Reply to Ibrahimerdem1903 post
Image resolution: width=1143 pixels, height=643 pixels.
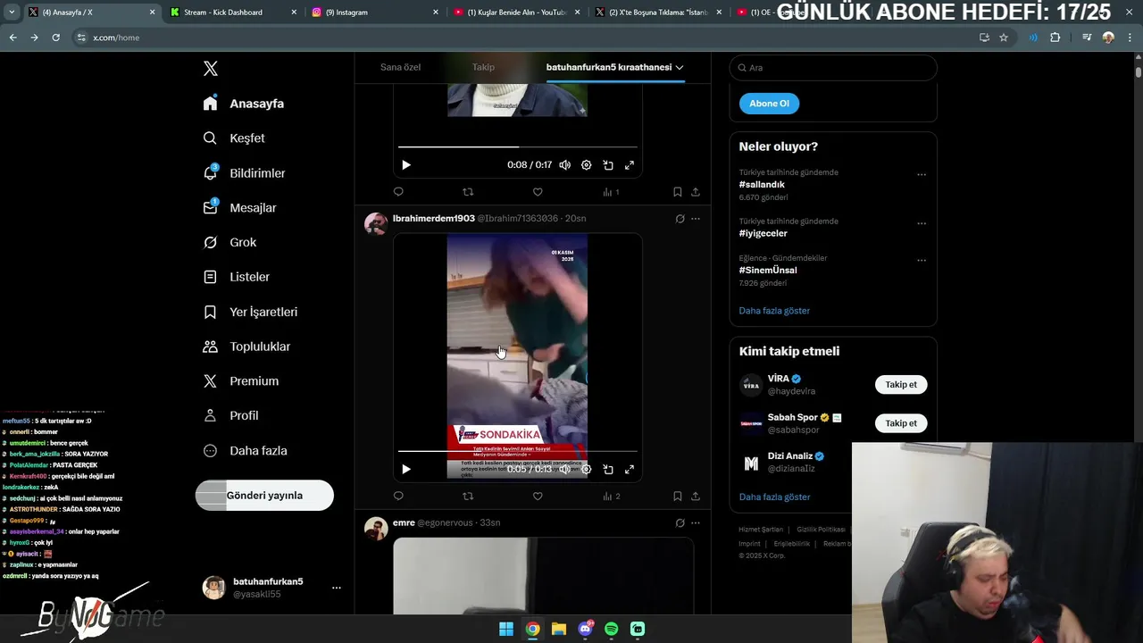coord(398,496)
